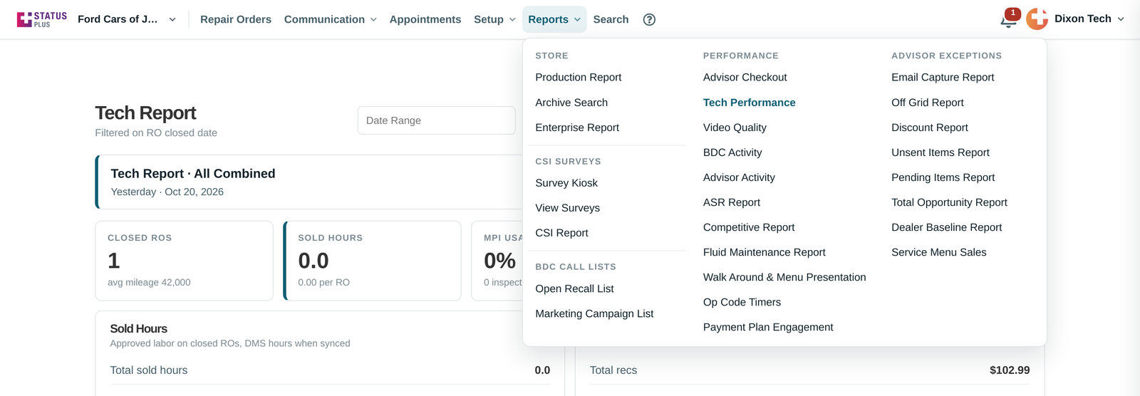Open Email Capture Report

[x=943, y=77]
